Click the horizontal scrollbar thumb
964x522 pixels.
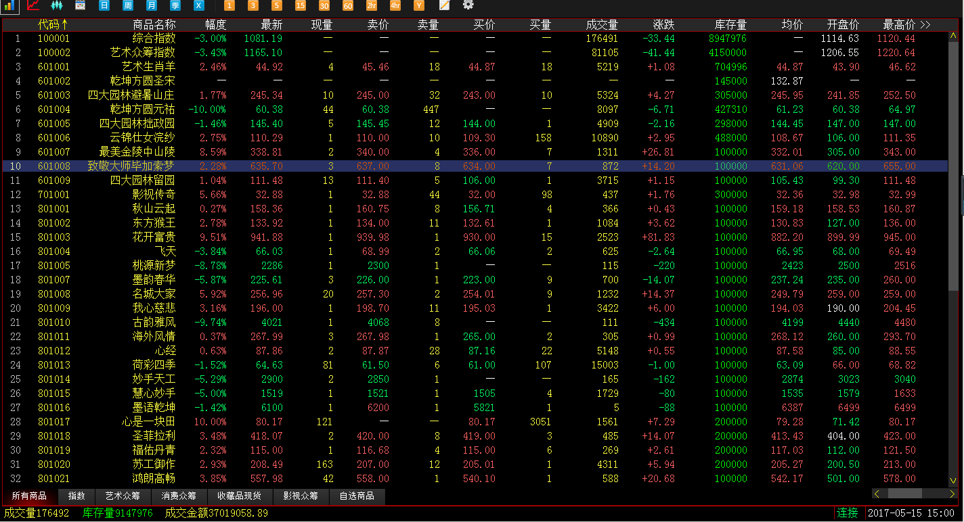point(905,494)
